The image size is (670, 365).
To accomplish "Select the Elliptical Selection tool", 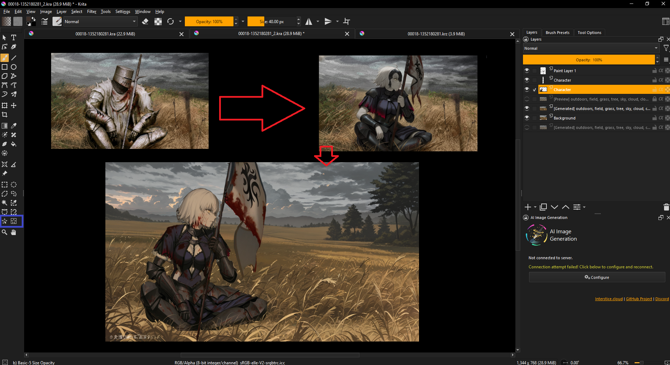I will tap(14, 185).
